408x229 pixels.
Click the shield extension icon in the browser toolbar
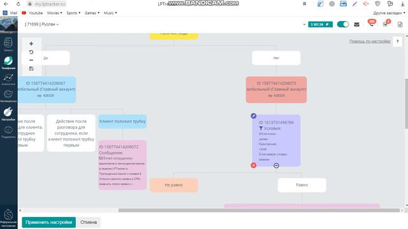click(377, 4)
